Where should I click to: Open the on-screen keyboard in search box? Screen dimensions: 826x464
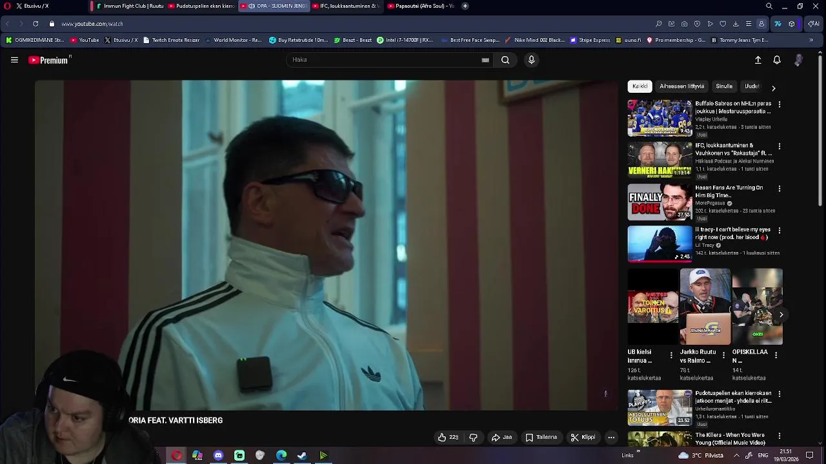[485, 60]
